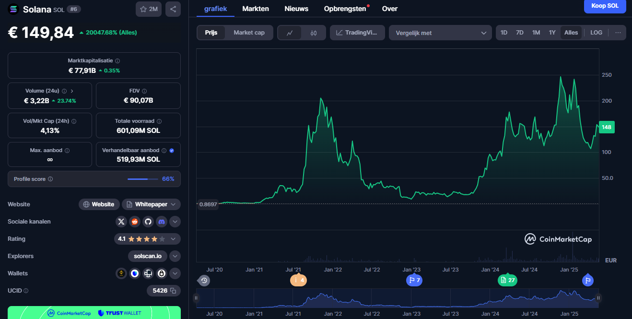632x319 pixels.
Task: Open the green document marker labeled 27
Action: pyautogui.click(x=507, y=280)
